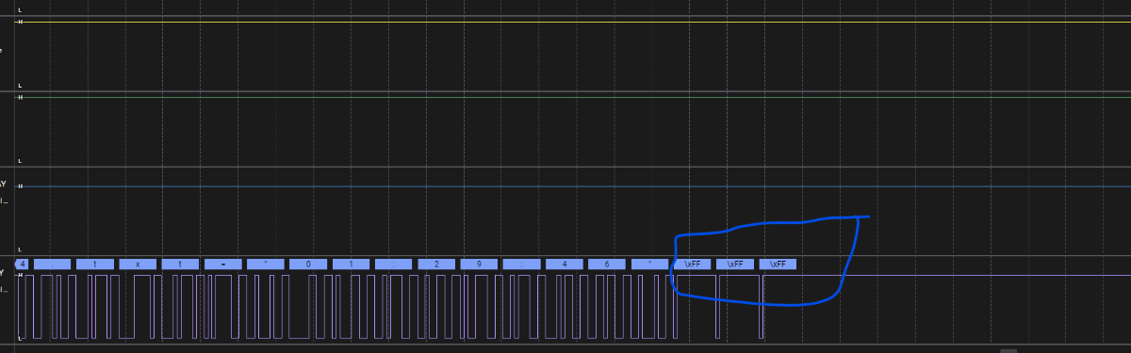Click the 't' bubble following 'x'
The height and width of the screenshot is (353, 1131).
(x=180, y=265)
